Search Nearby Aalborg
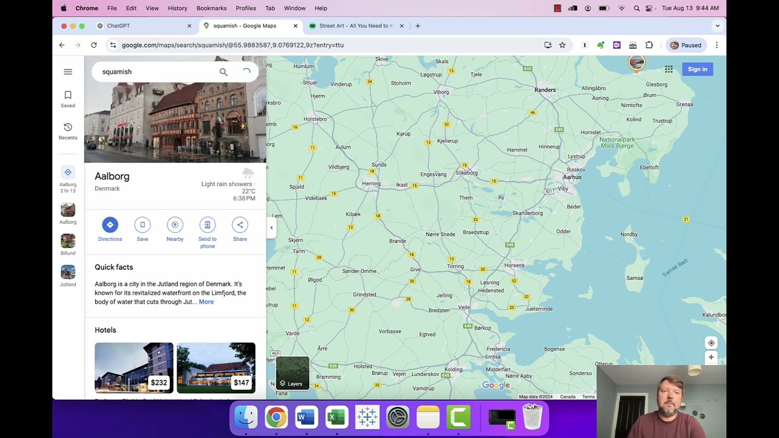The image size is (779, 438). tap(175, 230)
